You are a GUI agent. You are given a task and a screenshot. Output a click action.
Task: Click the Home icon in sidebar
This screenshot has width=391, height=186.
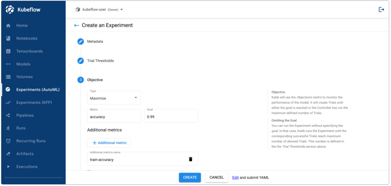point(8,25)
